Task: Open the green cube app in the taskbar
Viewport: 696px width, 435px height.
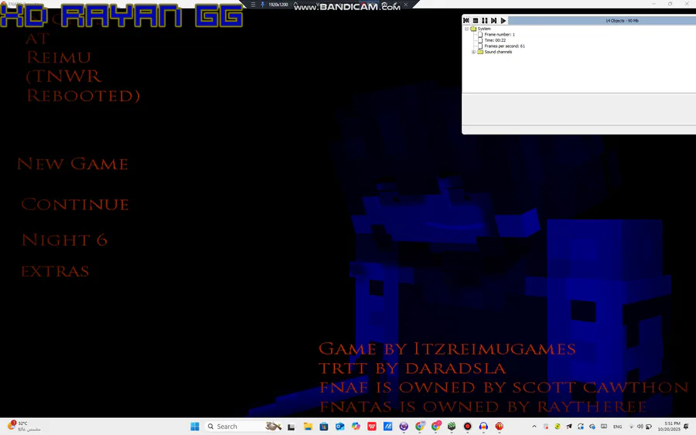Action: pos(452,427)
